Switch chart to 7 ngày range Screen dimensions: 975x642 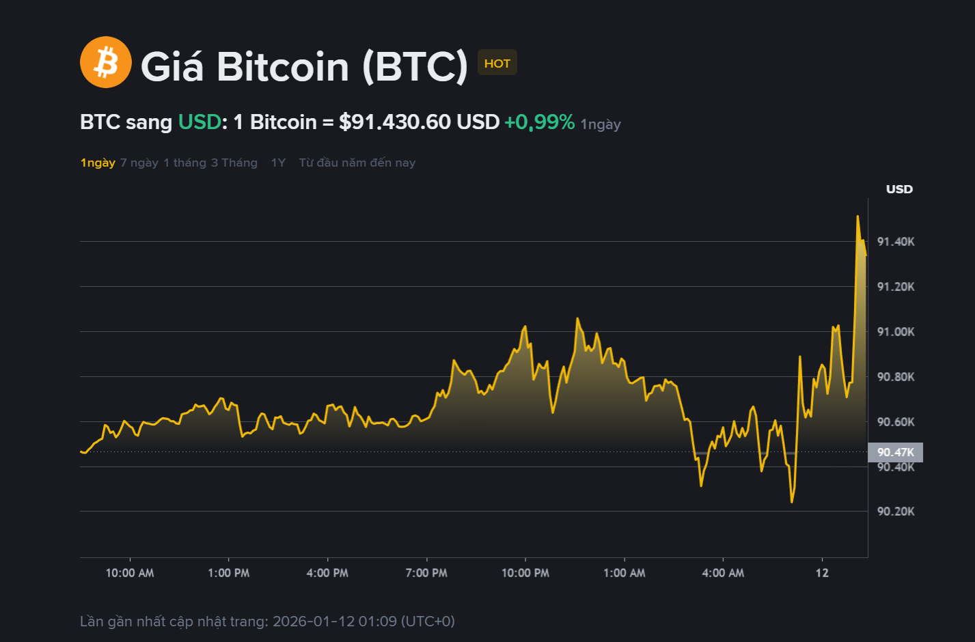point(139,163)
